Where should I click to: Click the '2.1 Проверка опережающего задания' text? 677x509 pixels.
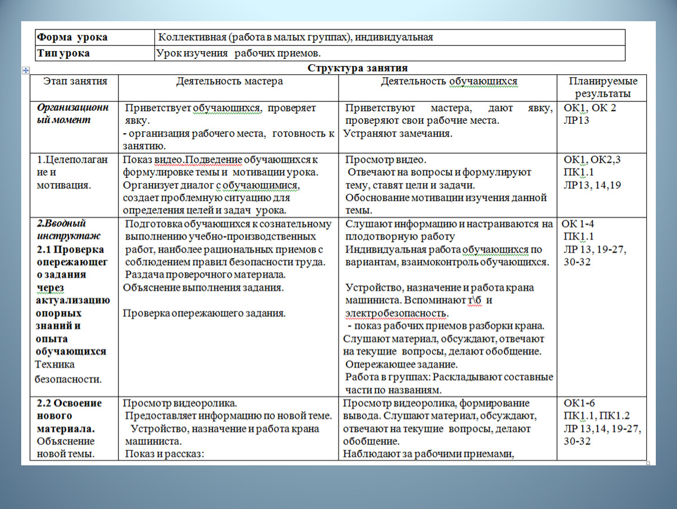(x=72, y=262)
